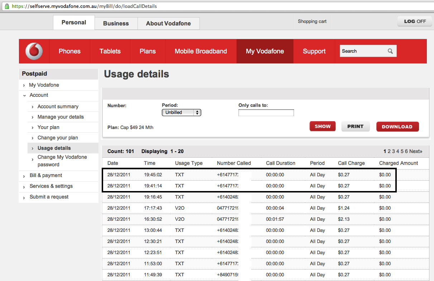Go to Your plan in the sidebar
434x281 pixels.
click(x=48, y=128)
